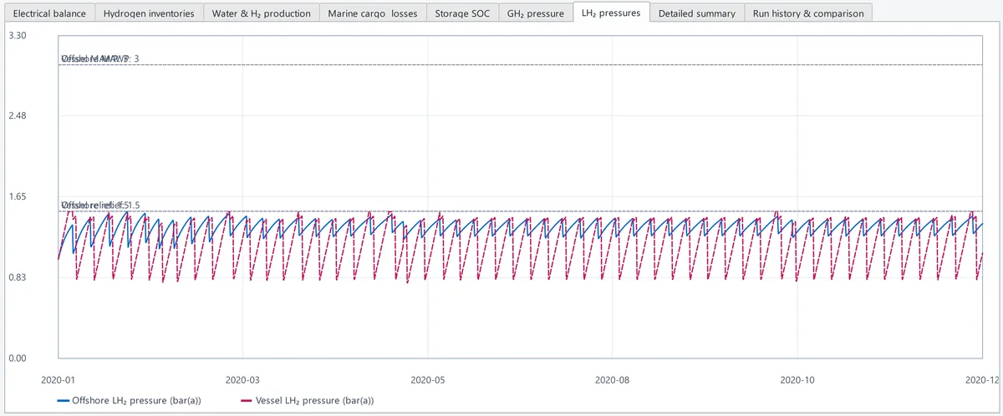Open Water & H₂ production tab
The image size is (1003, 416).
(261, 13)
